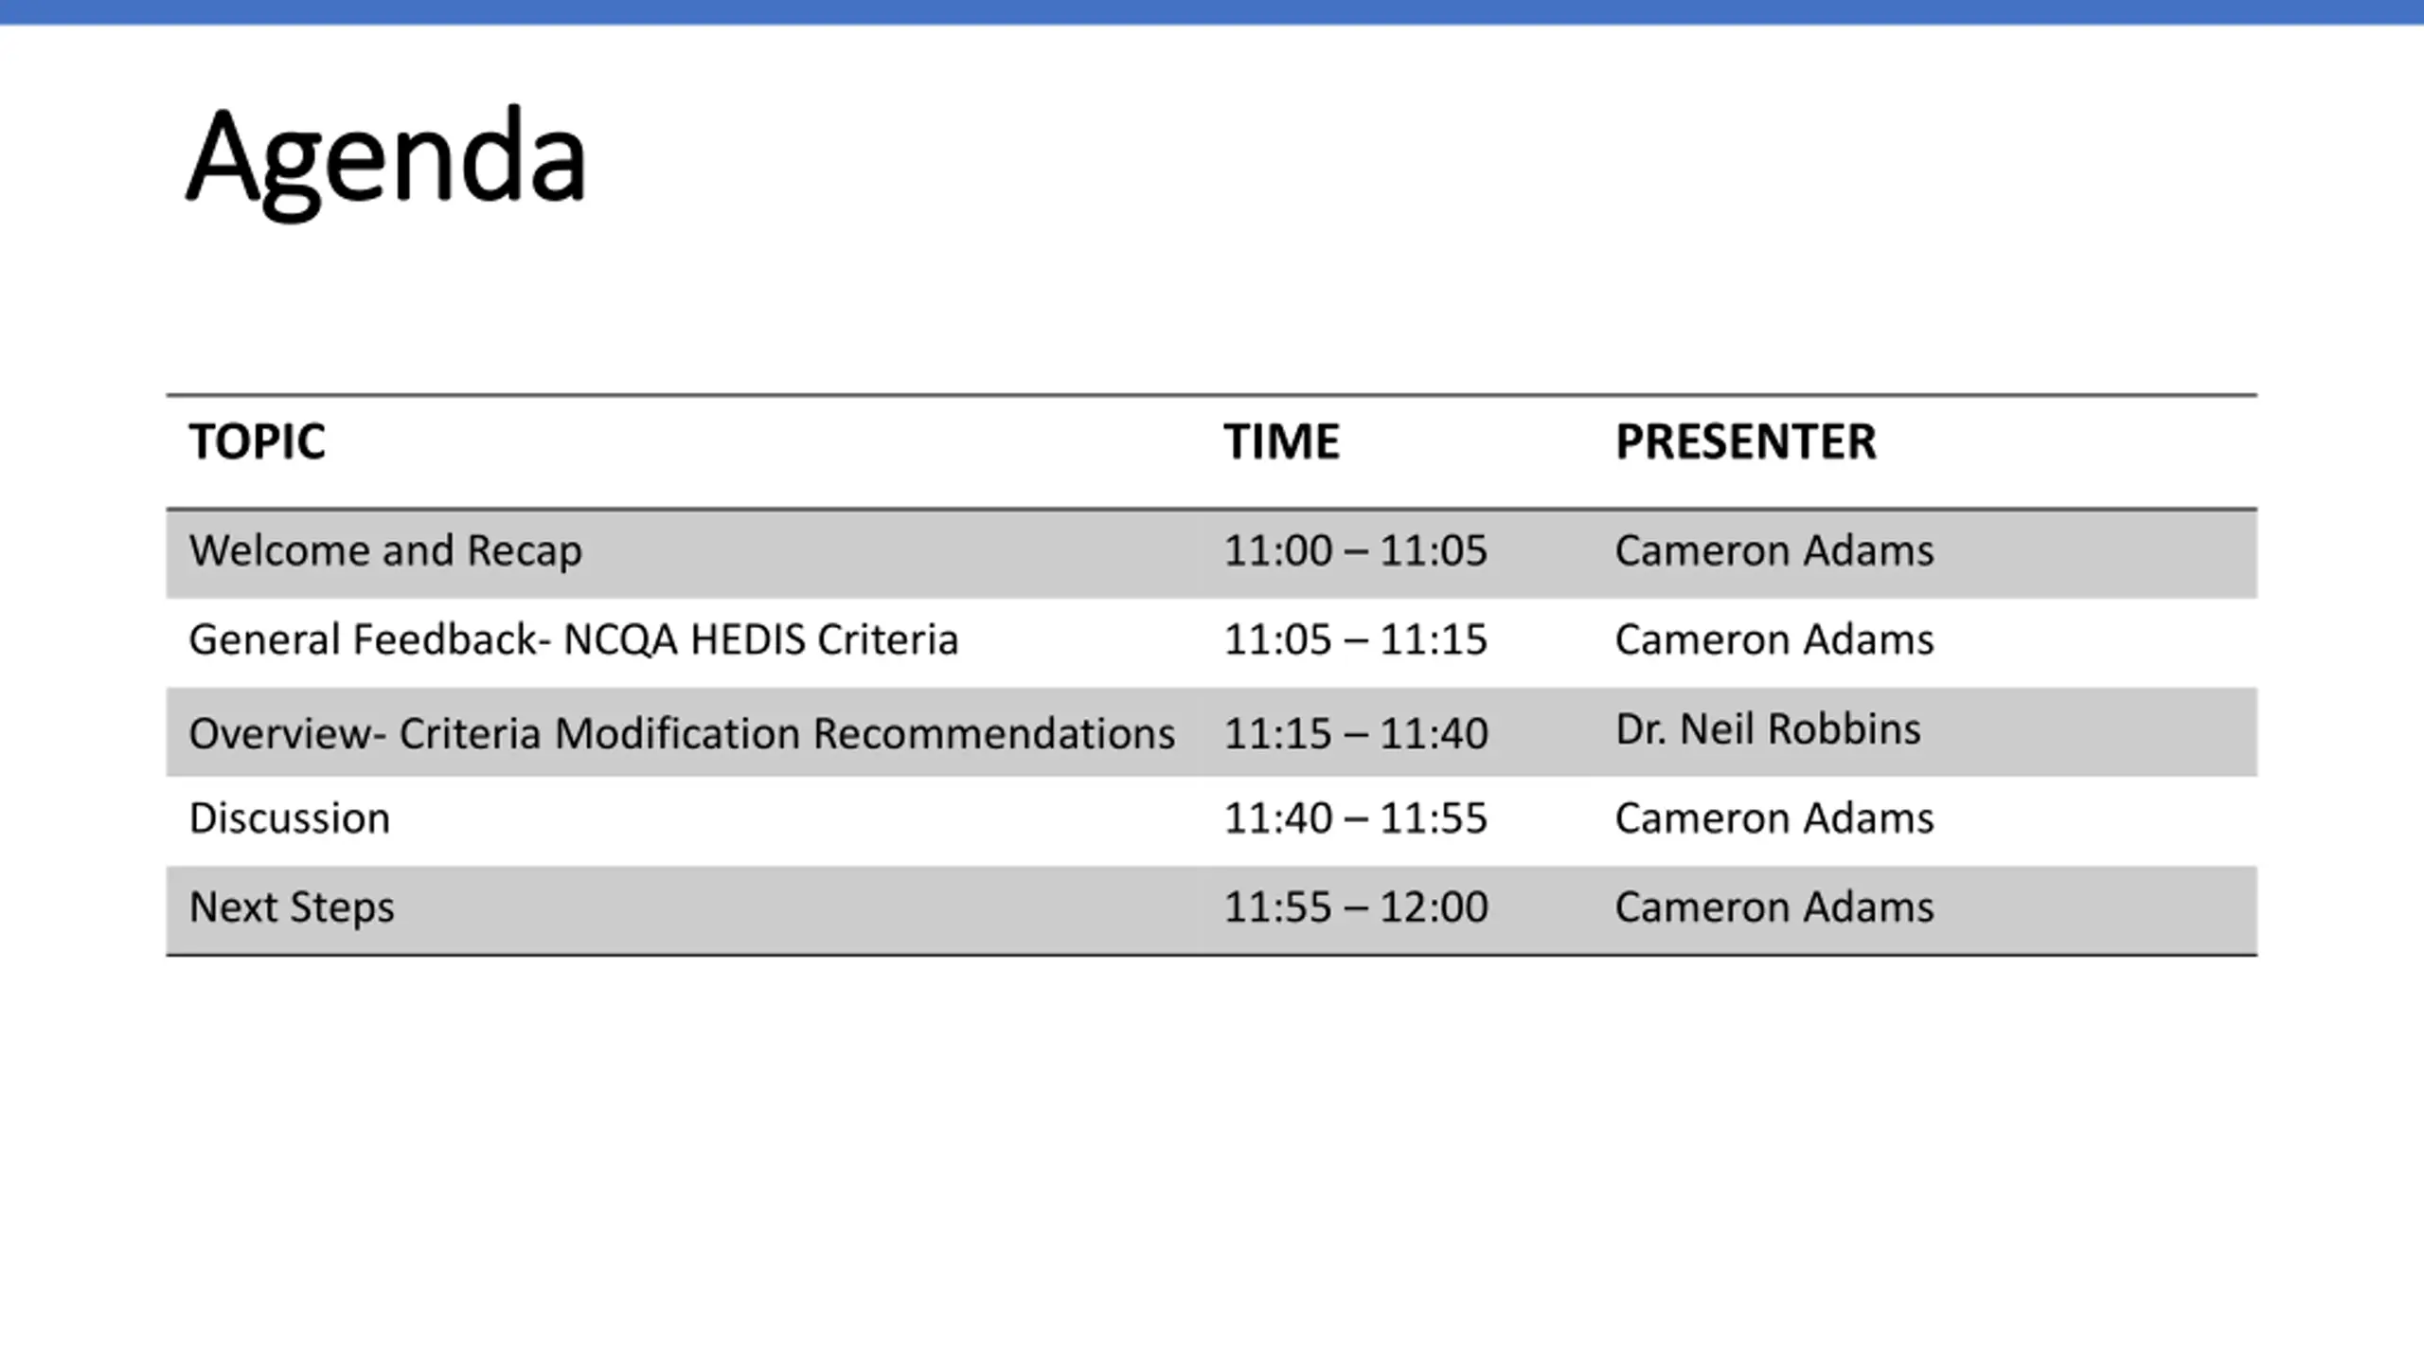Click Cameron Adams in Next Steps row

pyautogui.click(x=1774, y=907)
